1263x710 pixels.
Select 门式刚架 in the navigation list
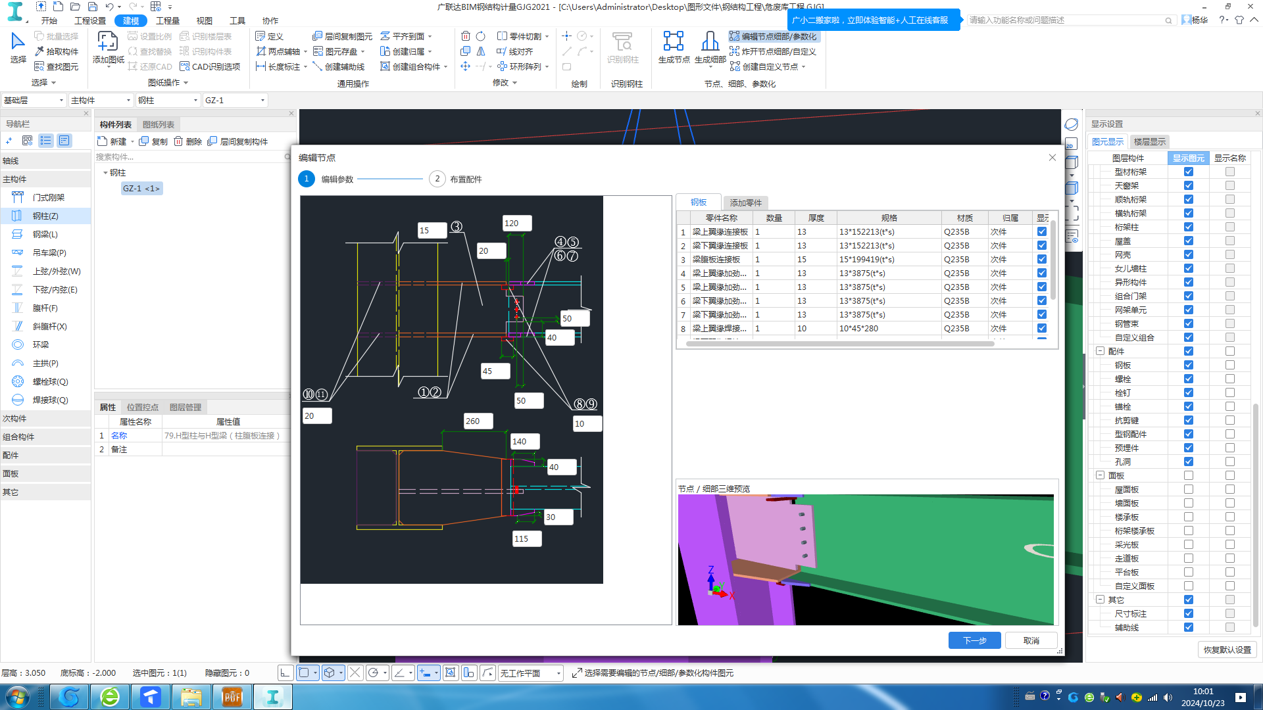coord(45,197)
